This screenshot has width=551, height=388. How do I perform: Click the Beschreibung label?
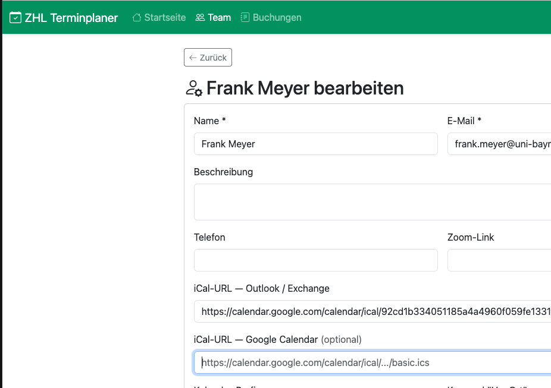(224, 172)
